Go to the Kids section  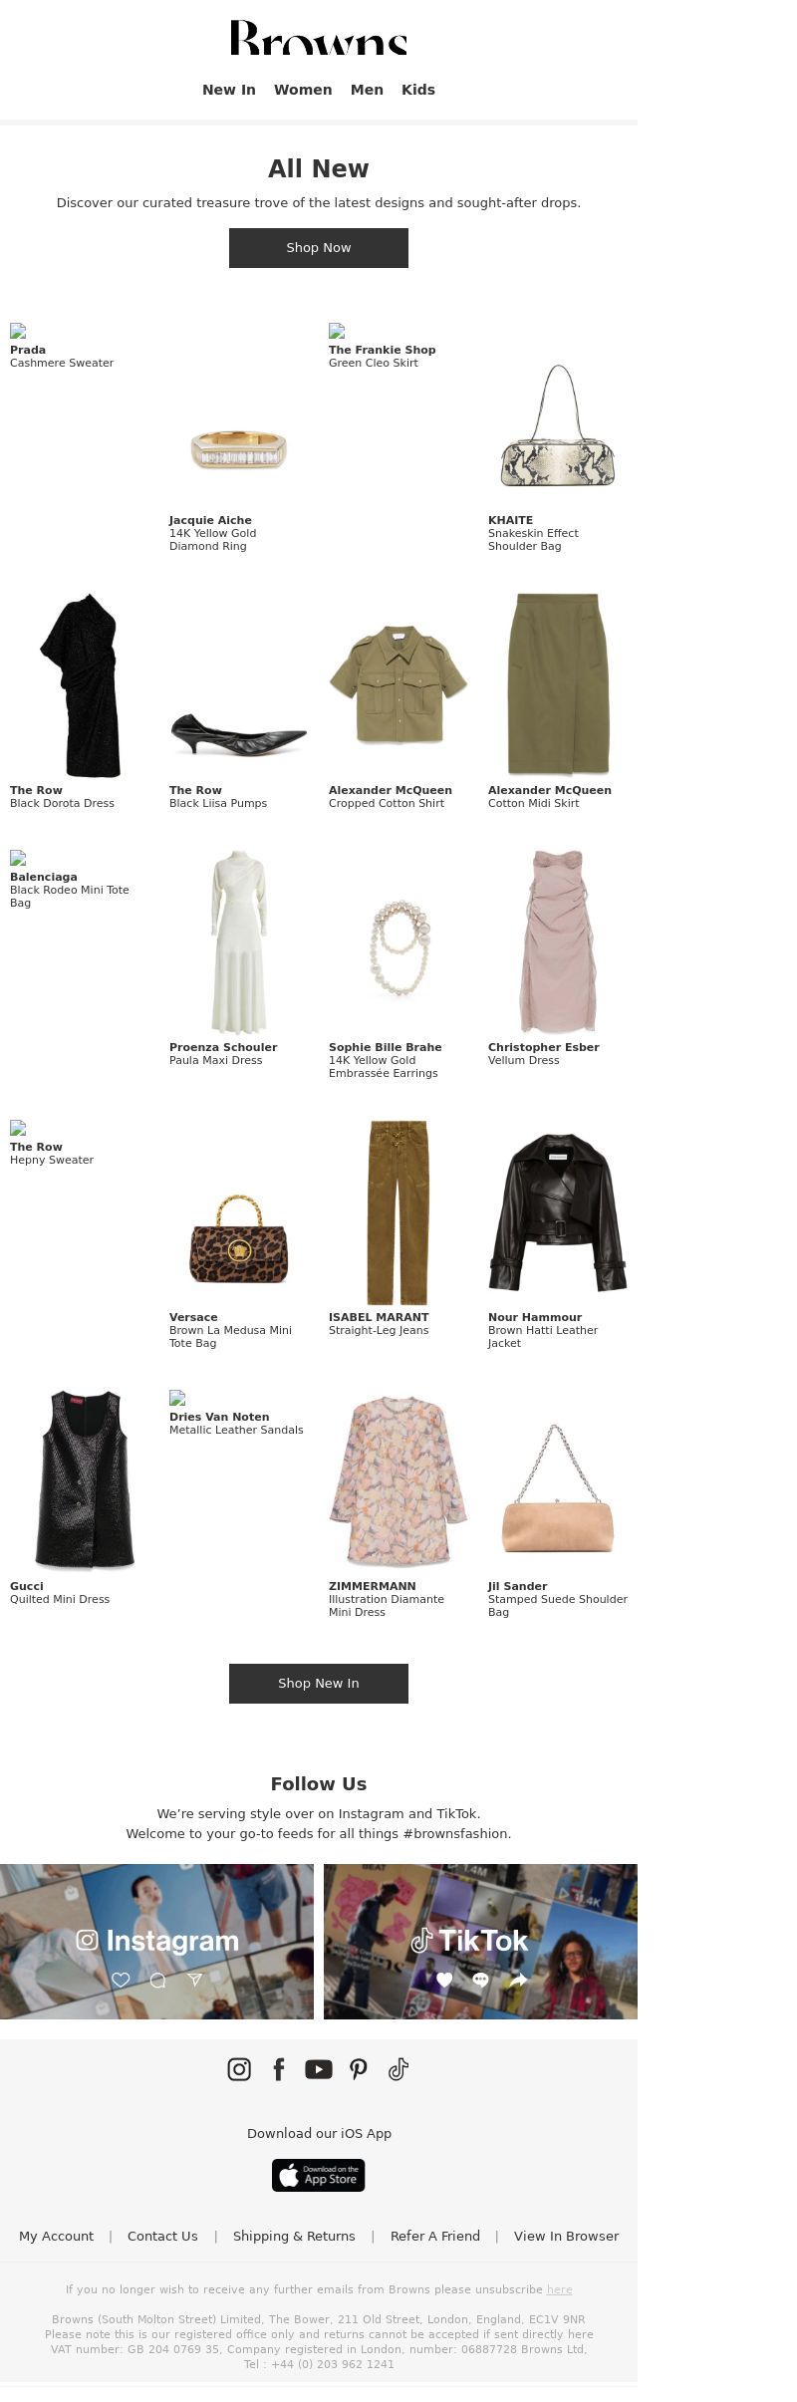point(418,90)
